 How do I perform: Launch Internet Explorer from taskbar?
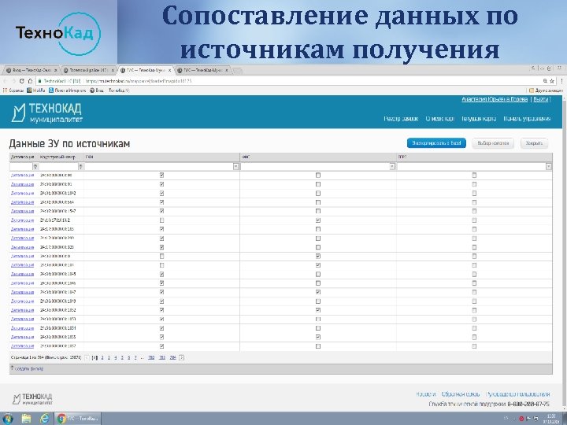tap(44, 419)
